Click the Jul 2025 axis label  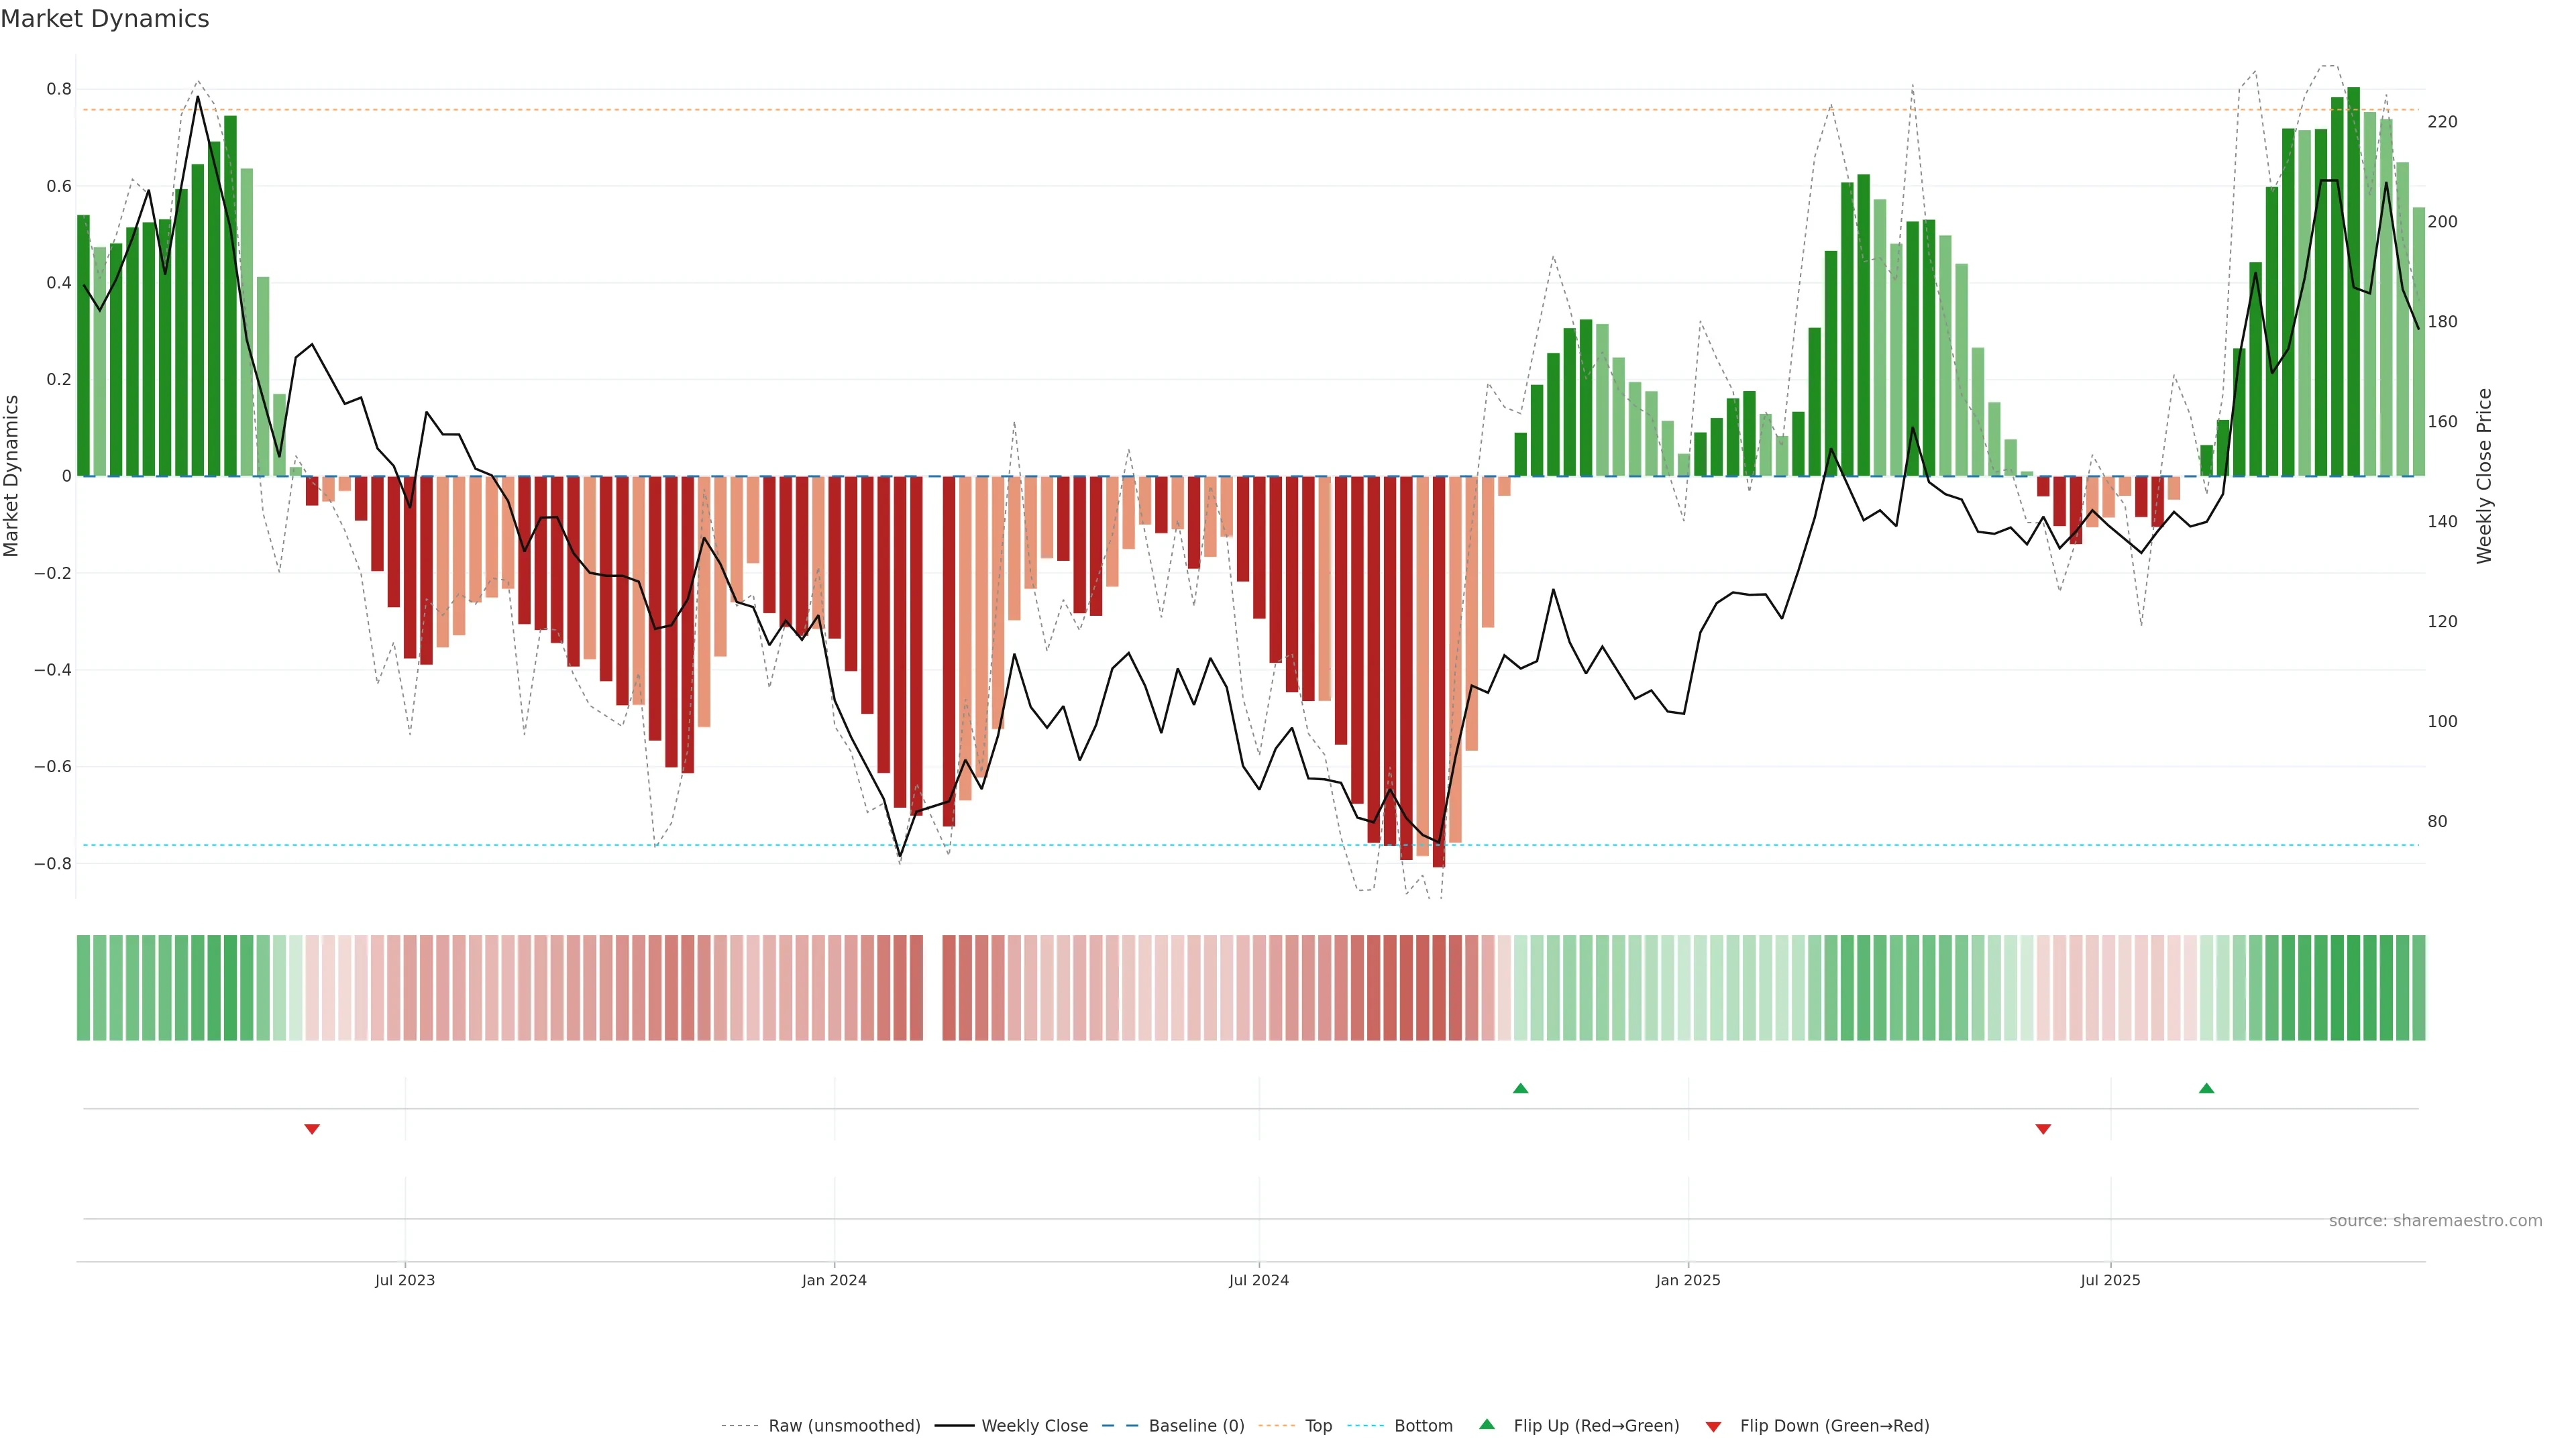point(2110,1280)
